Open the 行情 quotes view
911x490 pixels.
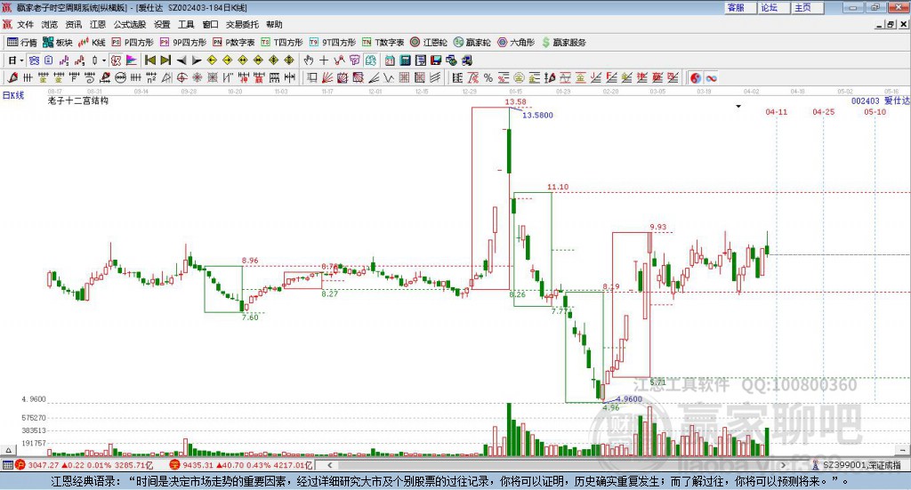22,43
